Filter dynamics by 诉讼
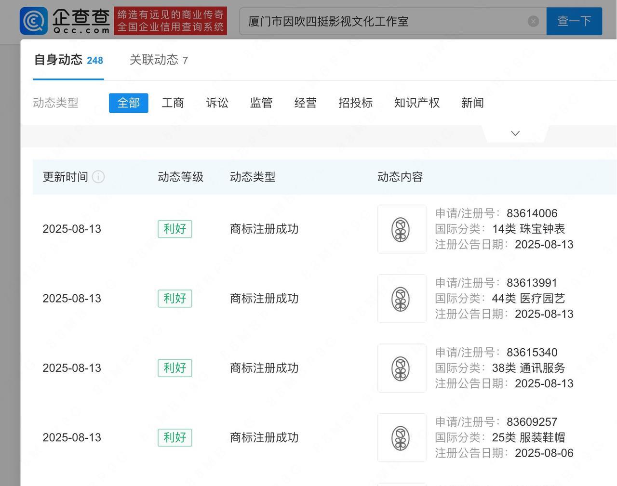 point(217,103)
